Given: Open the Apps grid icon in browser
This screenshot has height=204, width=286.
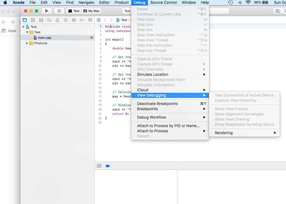Looking at the screenshot, I should pos(4,31).
